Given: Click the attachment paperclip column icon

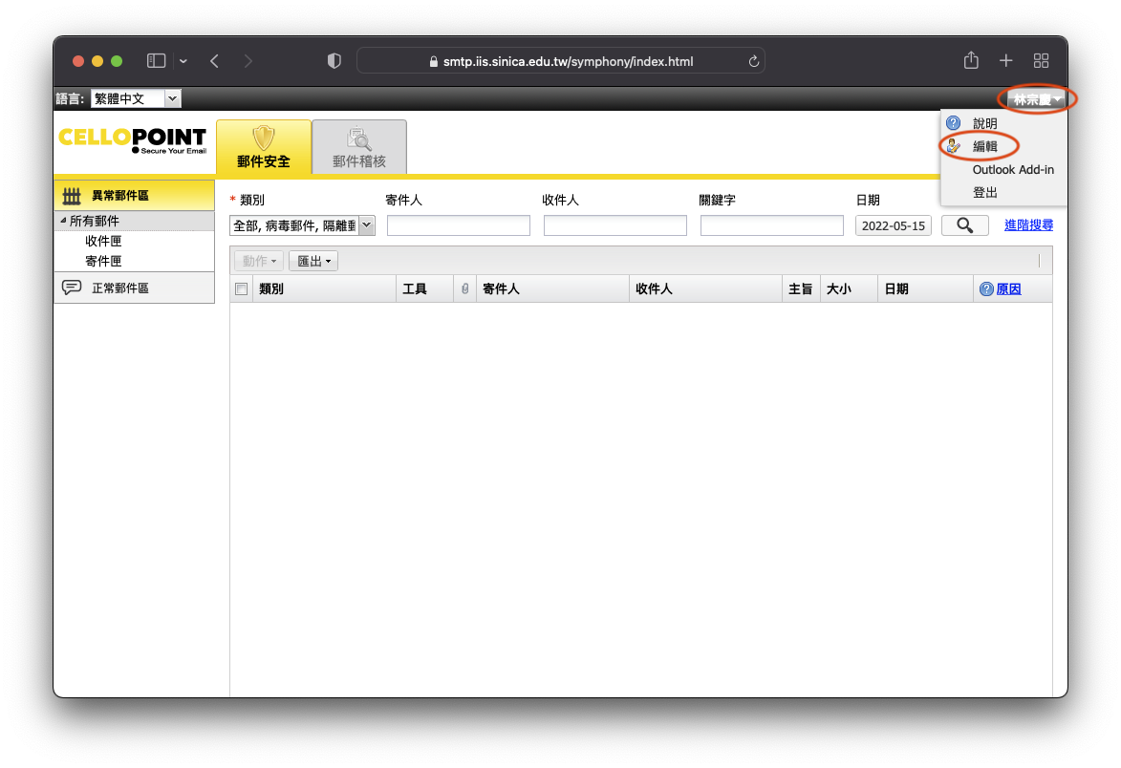Looking at the screenshot, I should [464, 288].
